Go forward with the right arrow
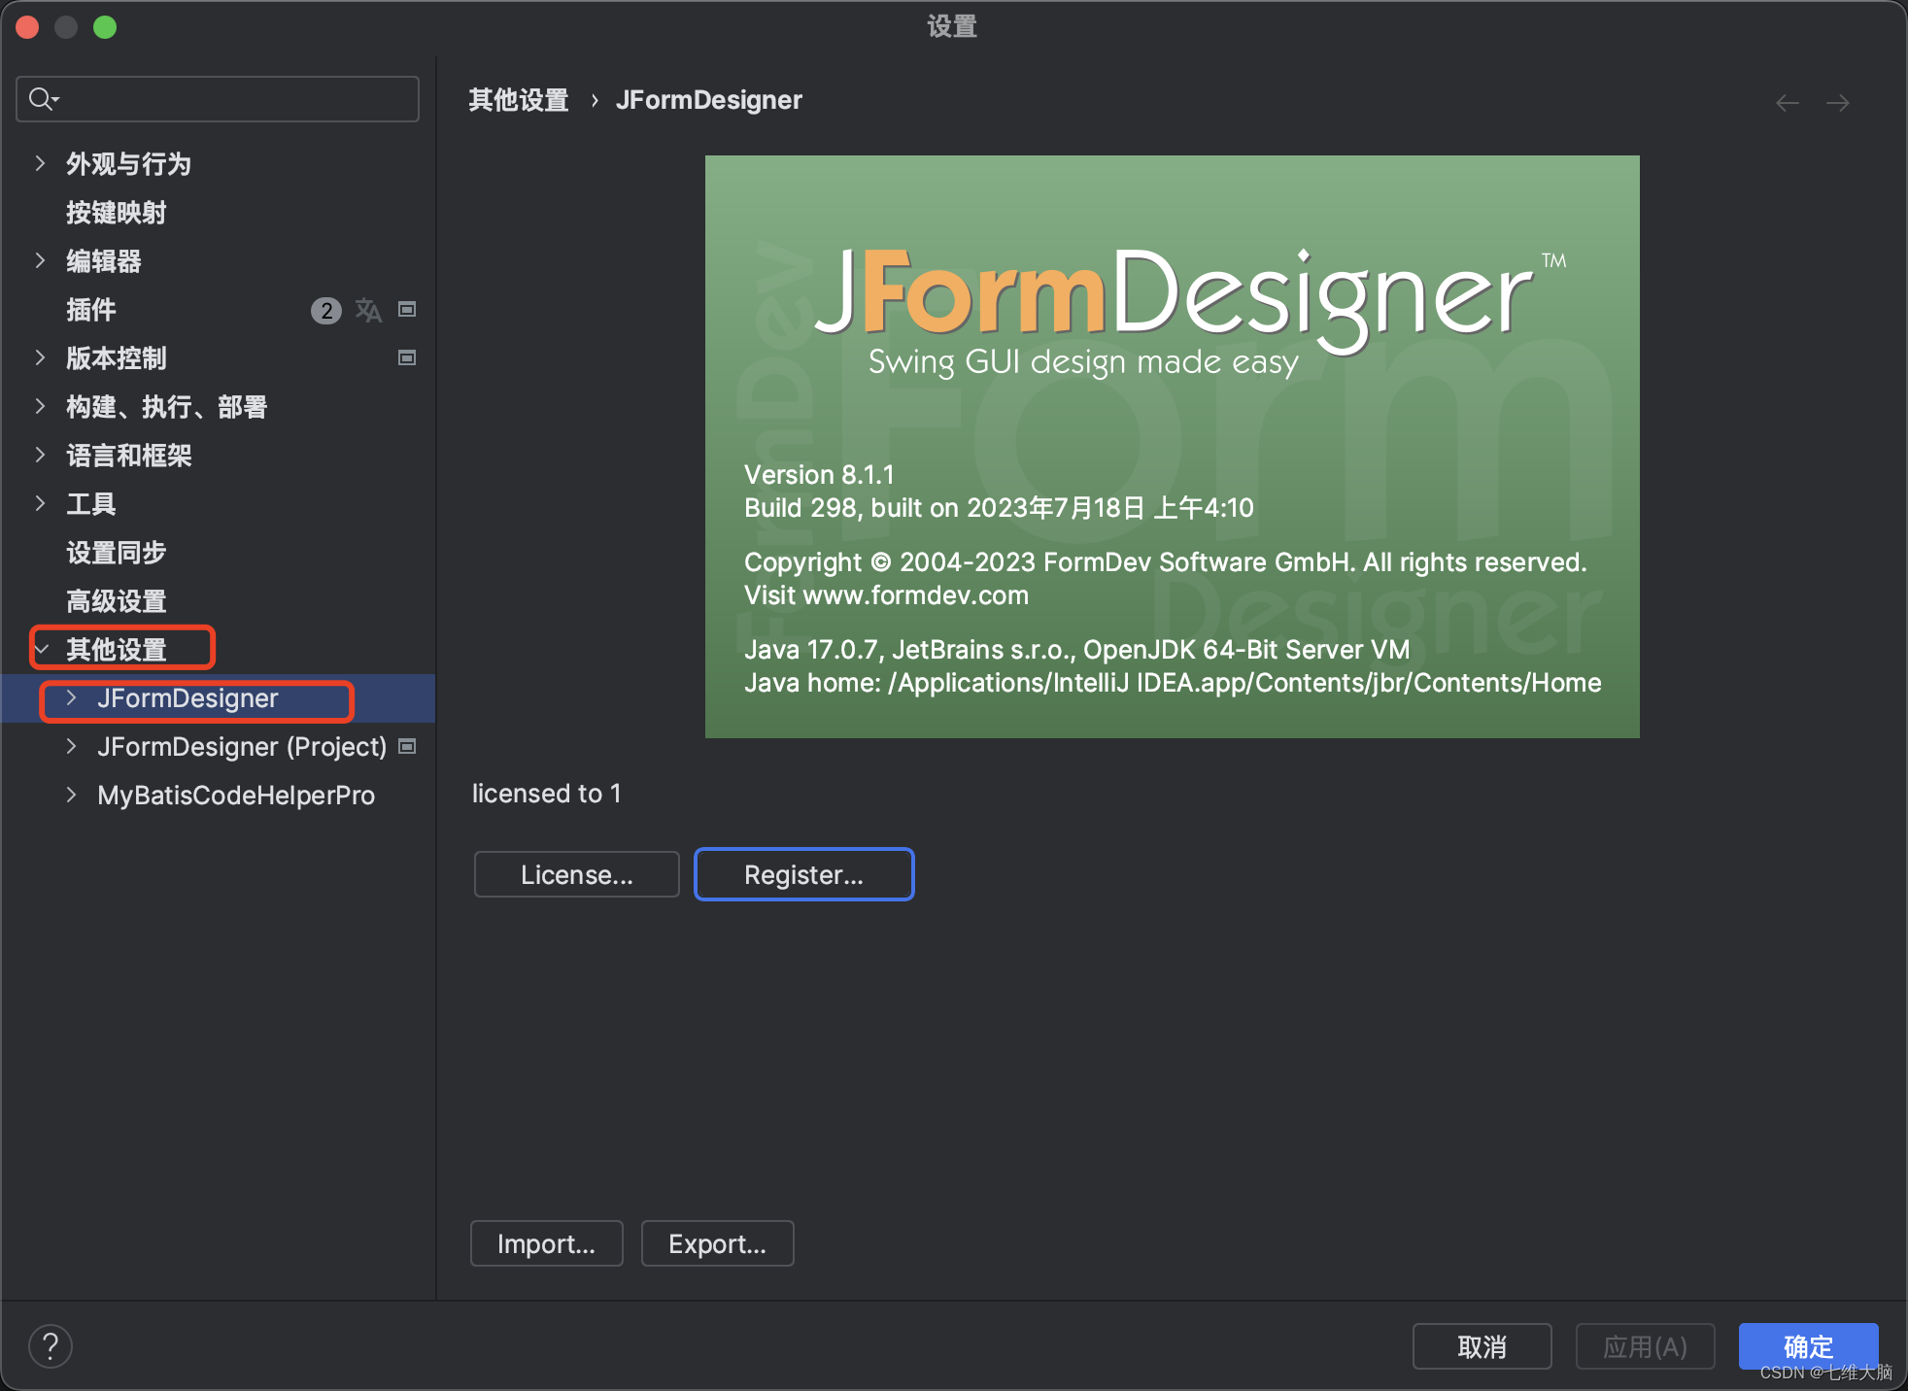 click(1837, 103)
